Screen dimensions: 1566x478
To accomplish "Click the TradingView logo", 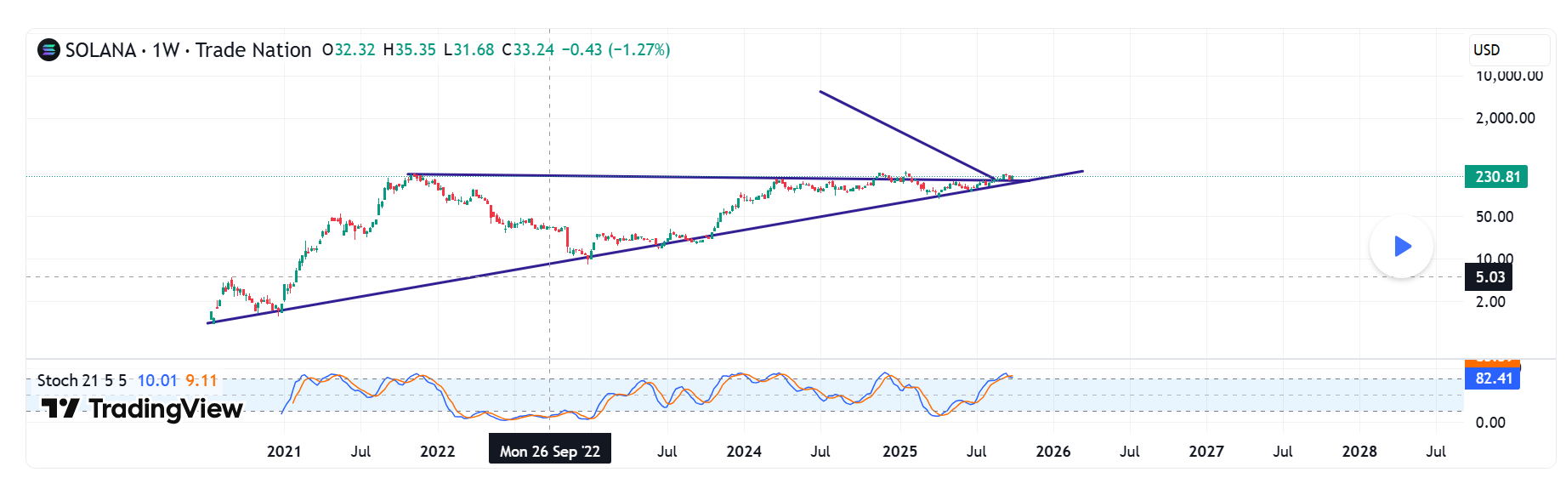I will click(143, 409).
